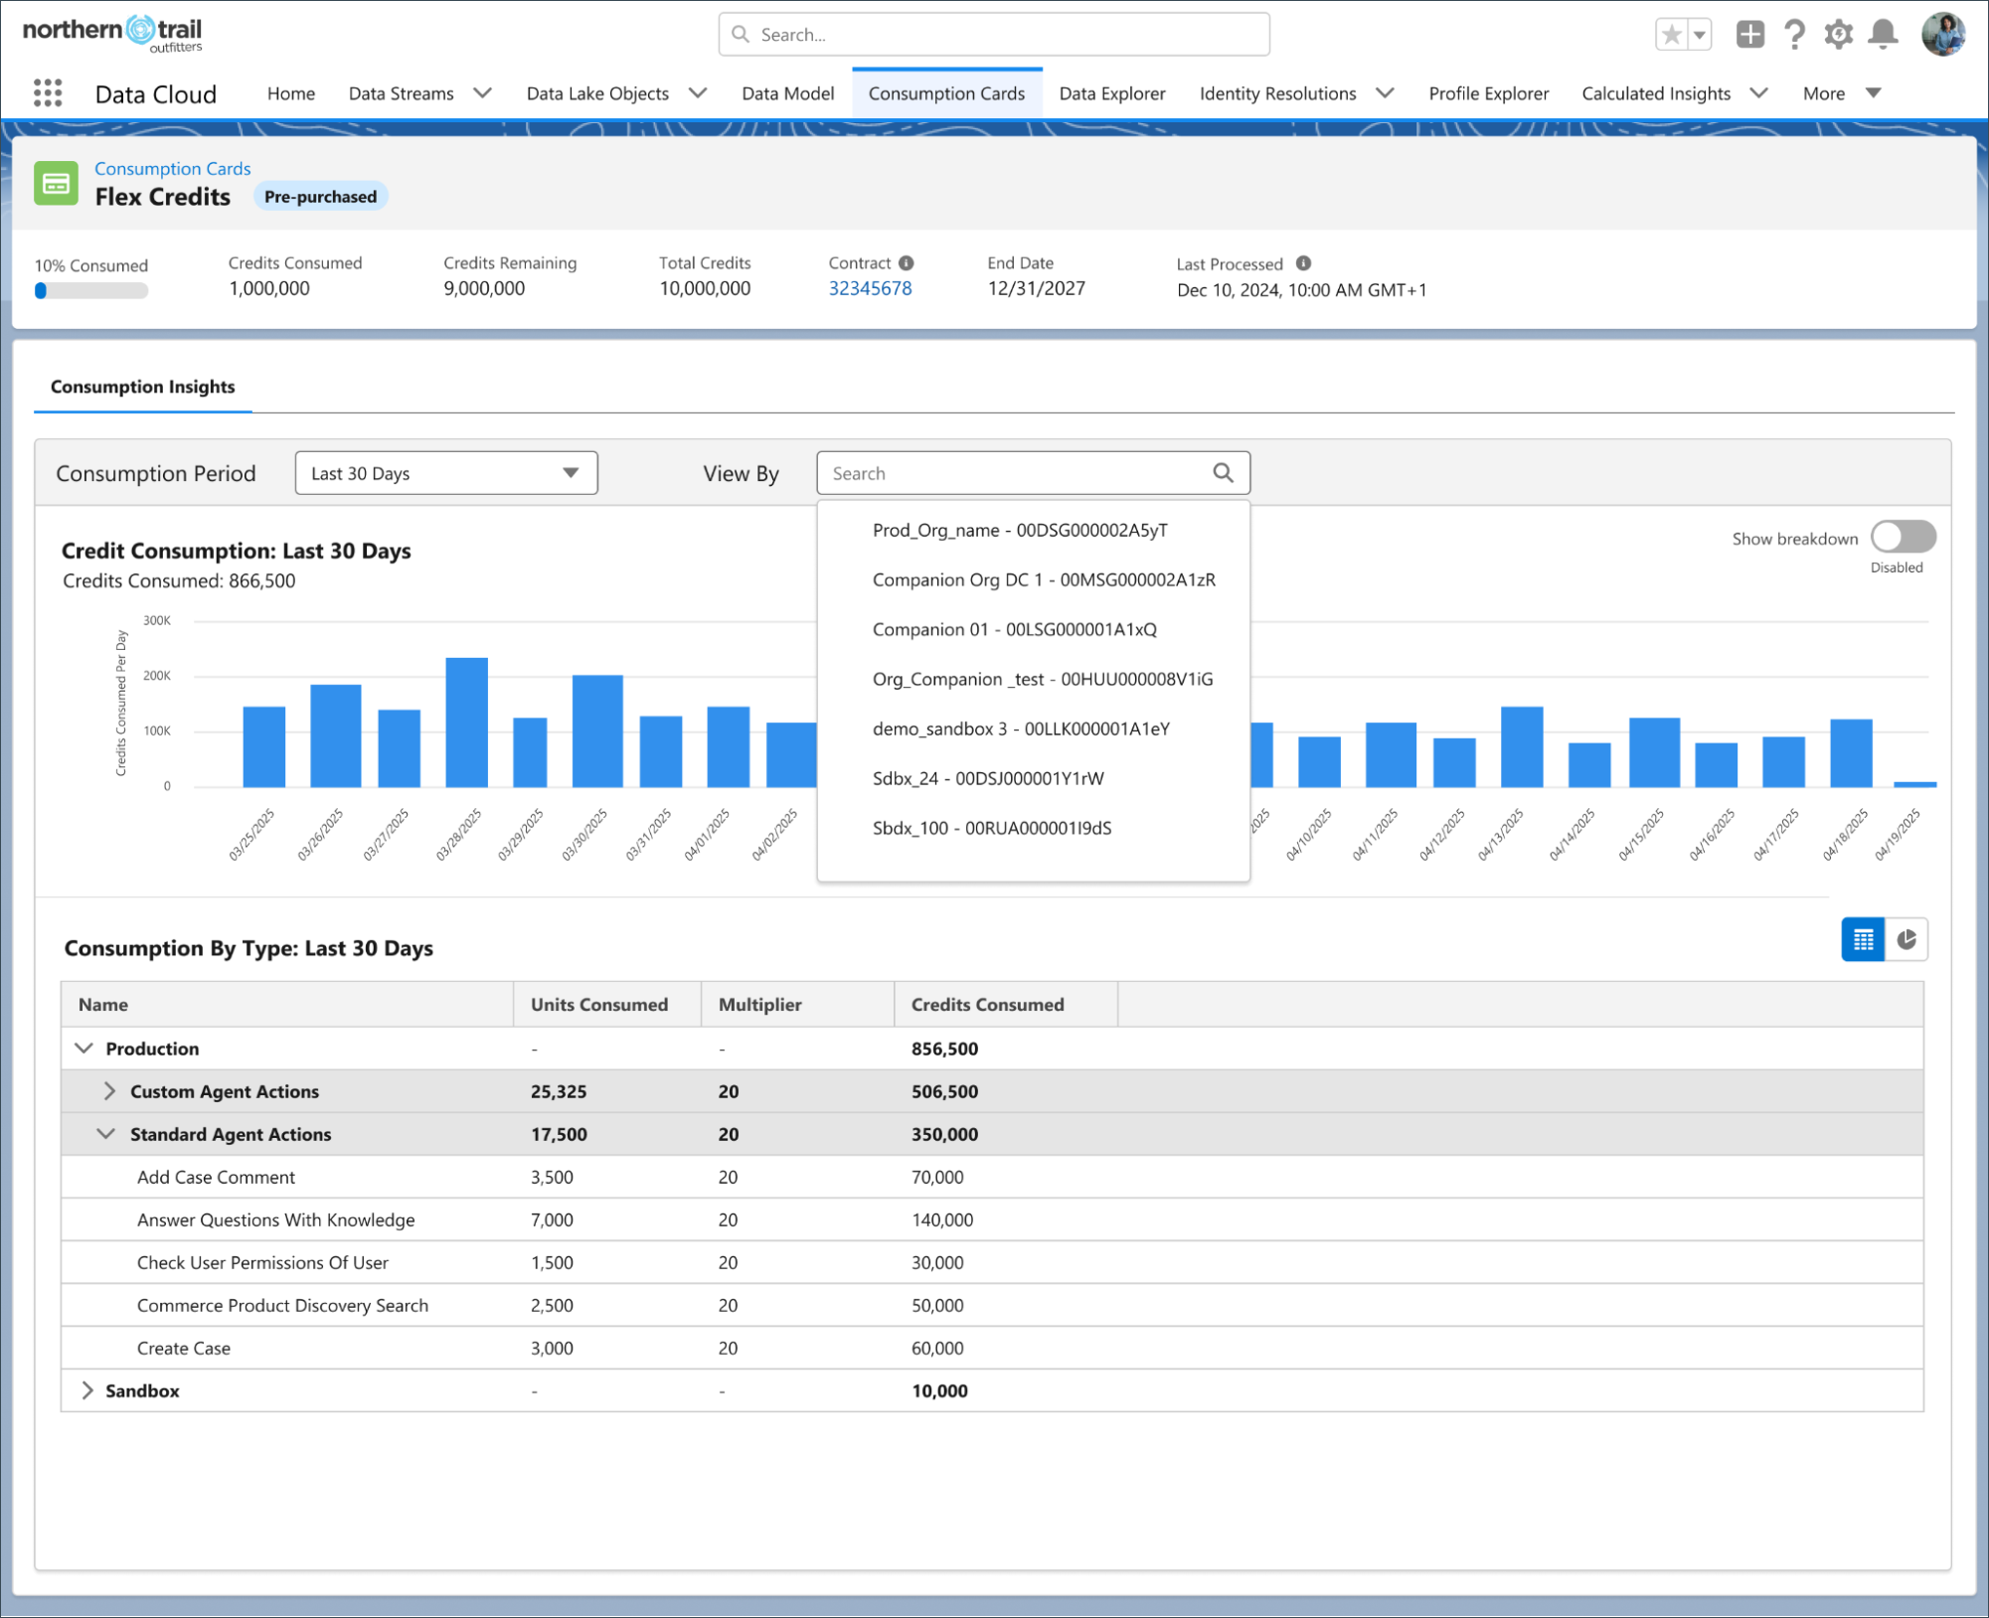This screenshot has width=1989, height=1618.
Task: Open the favorites list dropdown arrow
Action: pos(1700,35)
